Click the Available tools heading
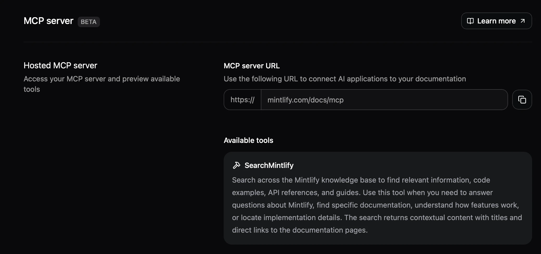Screen dimensions: 541x254 click(x=248, y=140)
